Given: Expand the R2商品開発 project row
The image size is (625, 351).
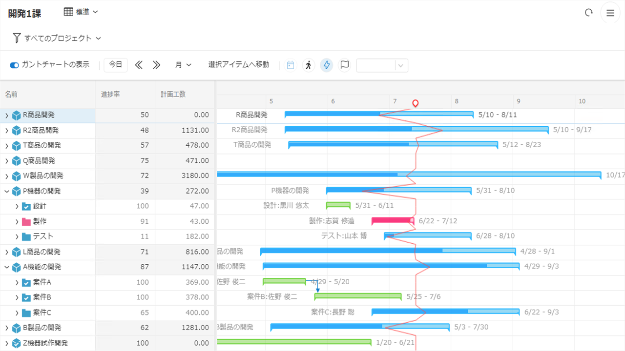Looking at the screenshot, I should click(7, 131).
